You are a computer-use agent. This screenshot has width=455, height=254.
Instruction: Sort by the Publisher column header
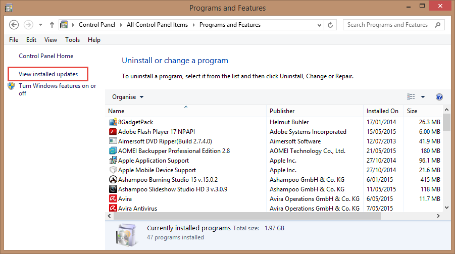click(315, 111)
